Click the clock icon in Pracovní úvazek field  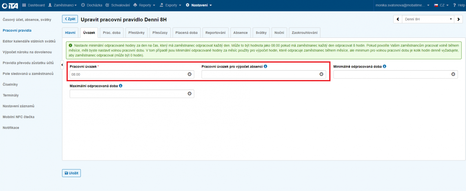(189, 74)
